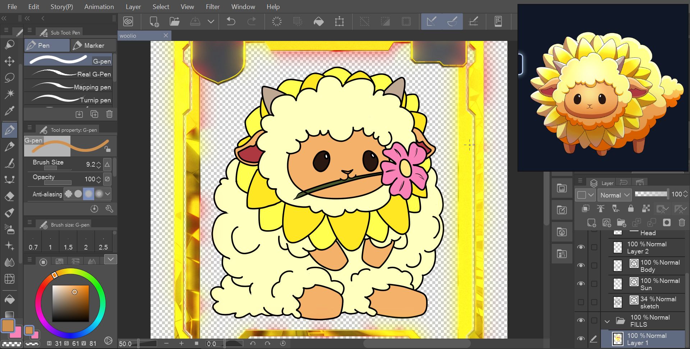Open layer palette color dropdown

(585, 195)
